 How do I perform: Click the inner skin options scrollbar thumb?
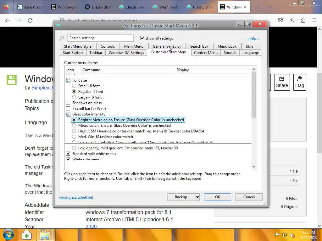254,95
